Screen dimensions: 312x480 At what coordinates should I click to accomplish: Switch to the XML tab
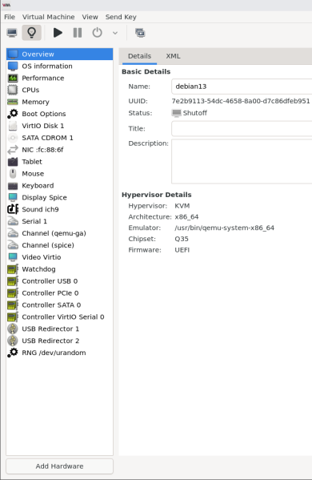173,56
